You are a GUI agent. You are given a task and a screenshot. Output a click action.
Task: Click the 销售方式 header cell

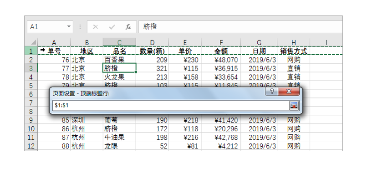click(294, 51)
